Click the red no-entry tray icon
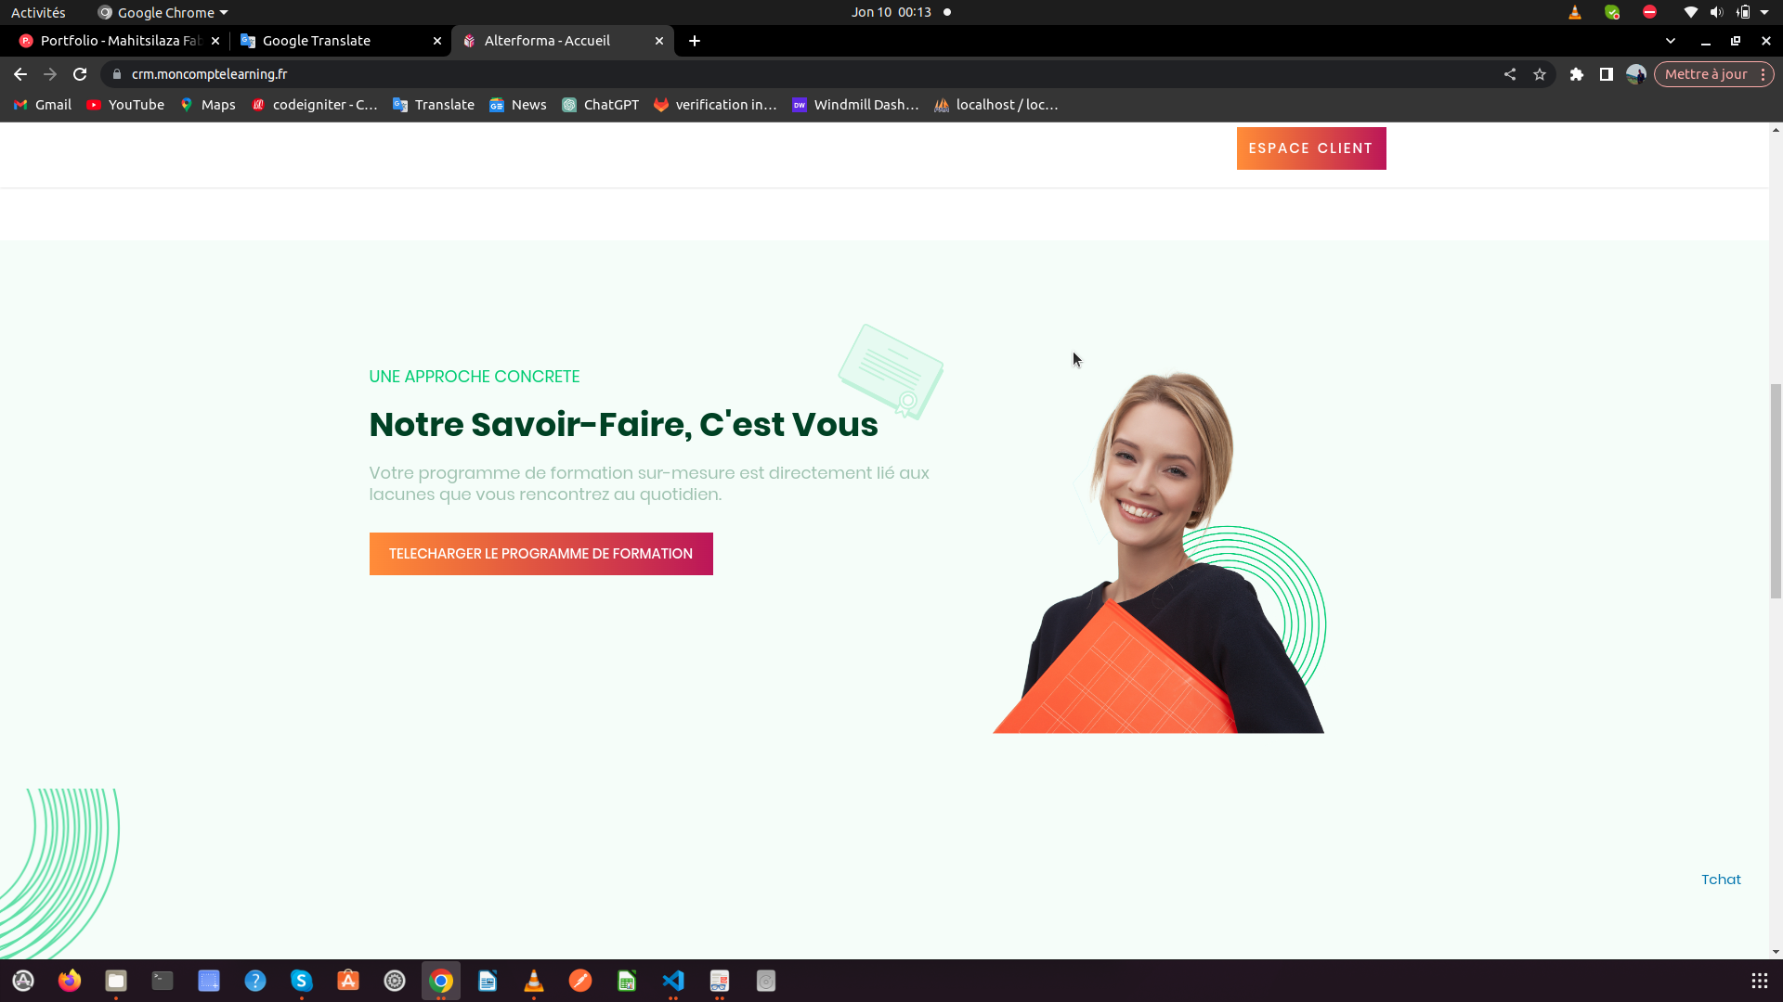The height and width of the screenshot is (1002, 1783). click(1649, 12)
